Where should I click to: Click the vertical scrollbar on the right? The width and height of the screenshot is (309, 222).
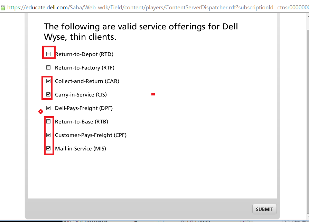click(x=307, y=104)
